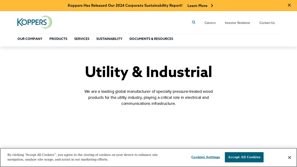The height and width of the screenshot is (167, 297).
Task: Click the paragraph about pressure-treated wood products
Action: click(148, 98)
